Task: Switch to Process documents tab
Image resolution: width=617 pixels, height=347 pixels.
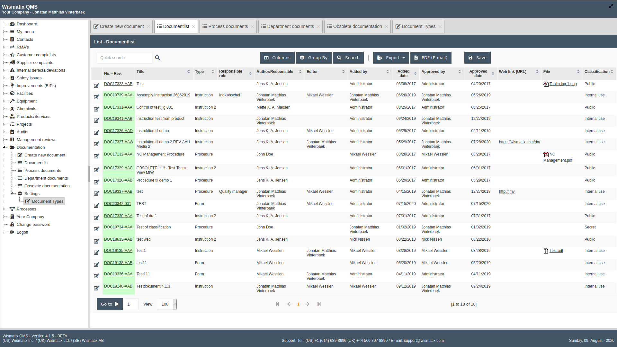Action: coord(228,27)
